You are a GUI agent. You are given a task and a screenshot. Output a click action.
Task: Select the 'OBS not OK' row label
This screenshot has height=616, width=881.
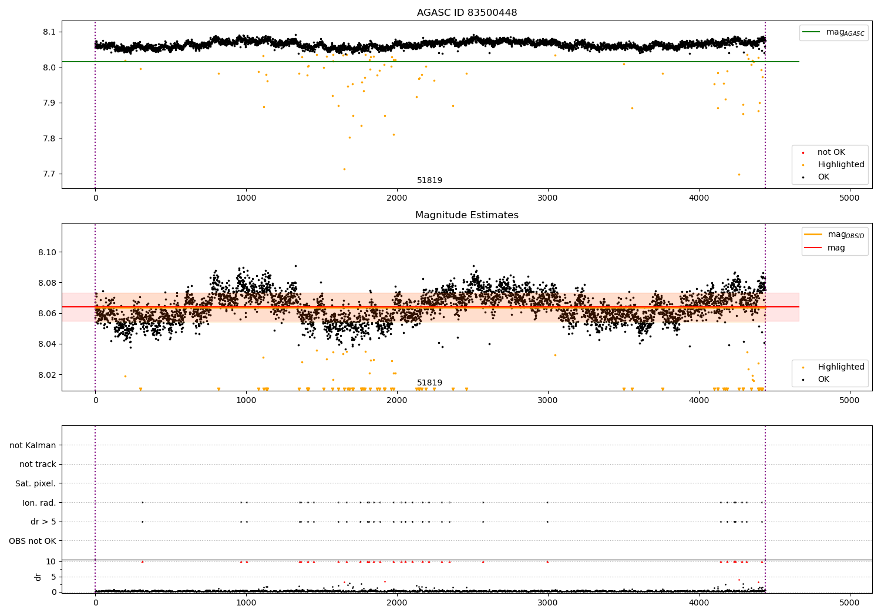click(32, 541)
